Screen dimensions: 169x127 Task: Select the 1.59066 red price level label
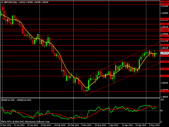164,31
